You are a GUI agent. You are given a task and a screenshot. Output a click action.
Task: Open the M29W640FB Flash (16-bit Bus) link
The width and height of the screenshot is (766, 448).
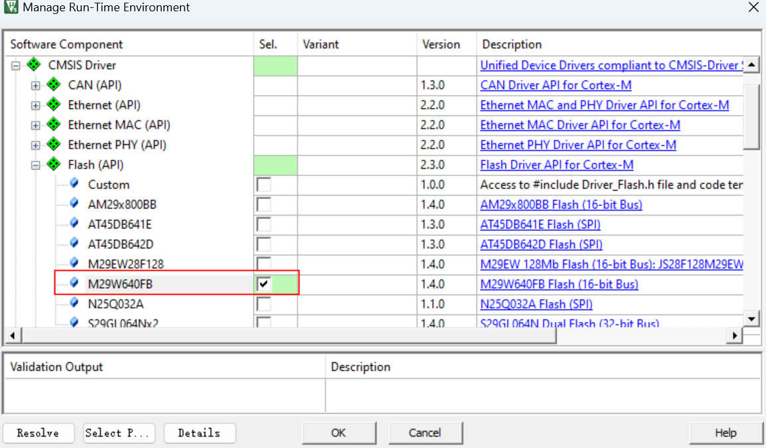(559, 284)
